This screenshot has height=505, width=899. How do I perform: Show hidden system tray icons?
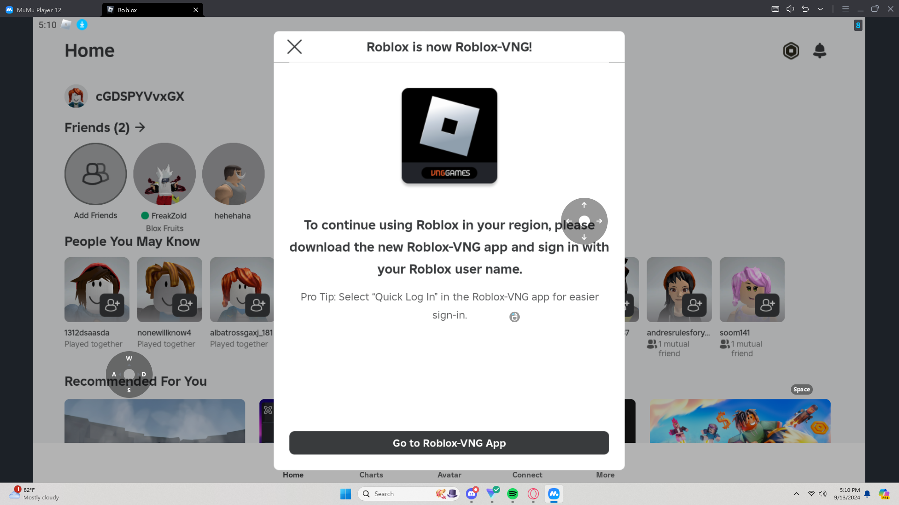coord(796,494)
